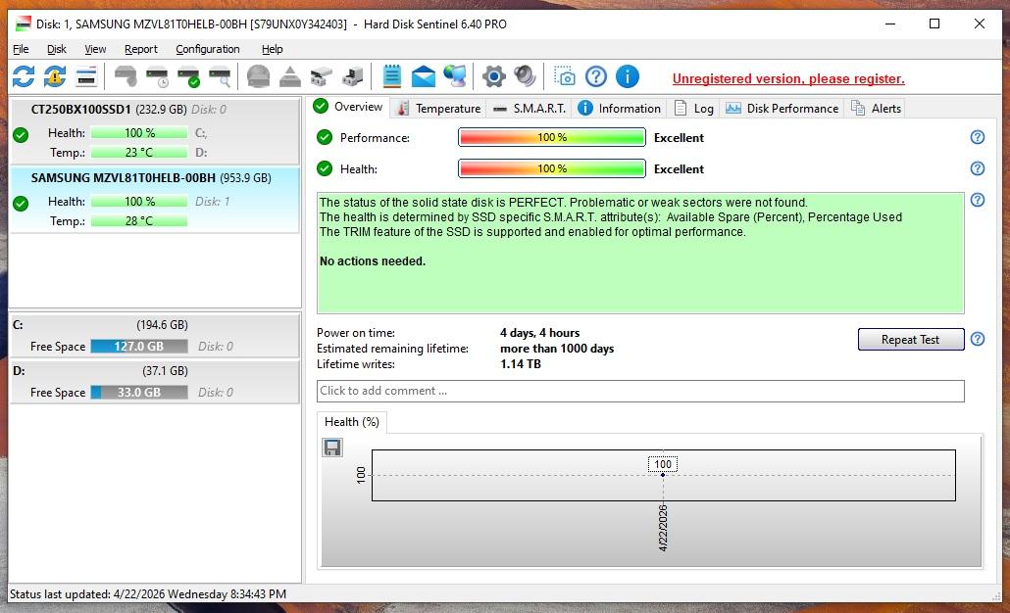Click the Refresh disk status toolbar icon

coord(24,76)
